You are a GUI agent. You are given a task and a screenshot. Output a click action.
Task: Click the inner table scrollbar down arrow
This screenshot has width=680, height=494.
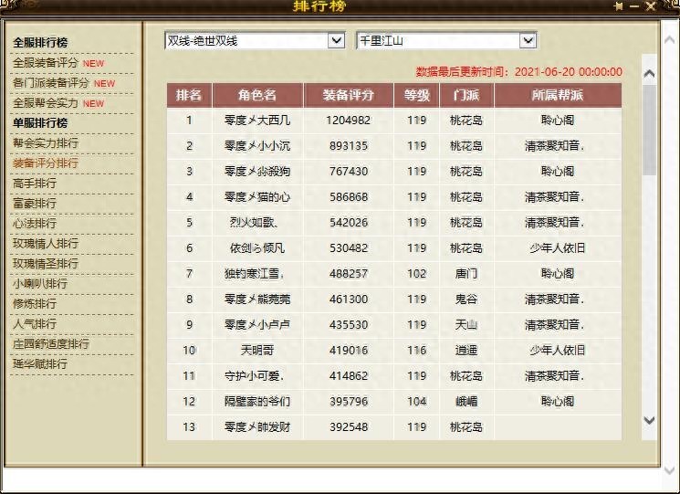point(649,420)
